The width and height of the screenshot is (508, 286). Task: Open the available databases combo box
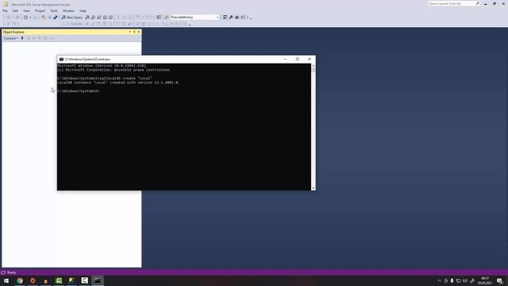tap(194, 17)
